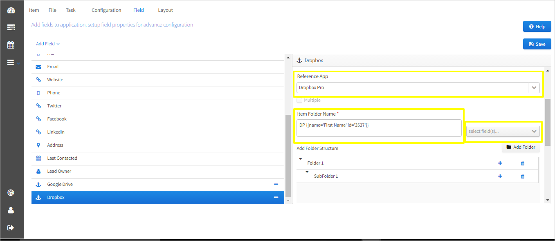Open the hamburger menu icon in sidebar
Viewport: 555px width, 241px height.
point(11,62)
